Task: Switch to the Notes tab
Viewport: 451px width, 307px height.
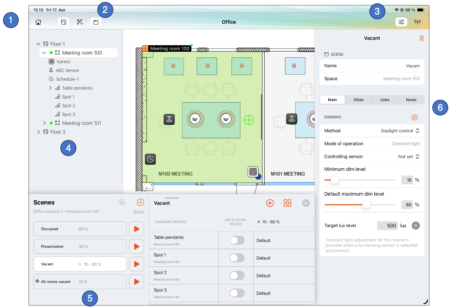Action: pos(411,100)
